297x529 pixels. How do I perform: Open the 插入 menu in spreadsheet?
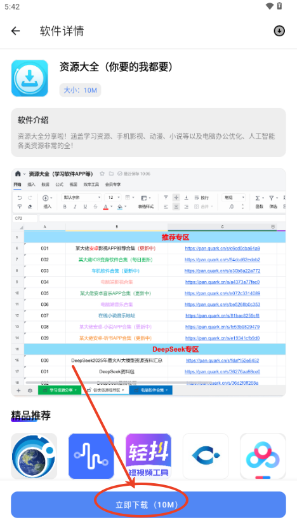click(x=31, y=184)
